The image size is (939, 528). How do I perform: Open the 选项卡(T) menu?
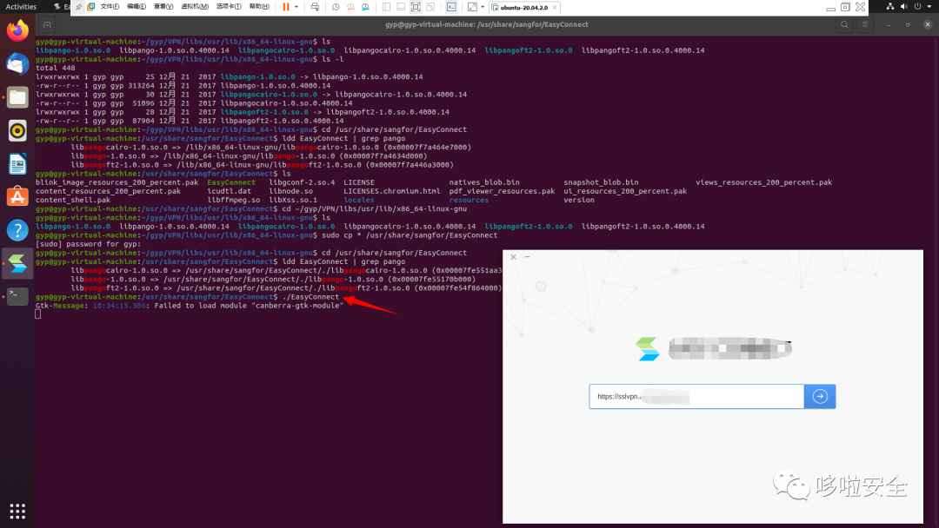click(x=229, y=7)
